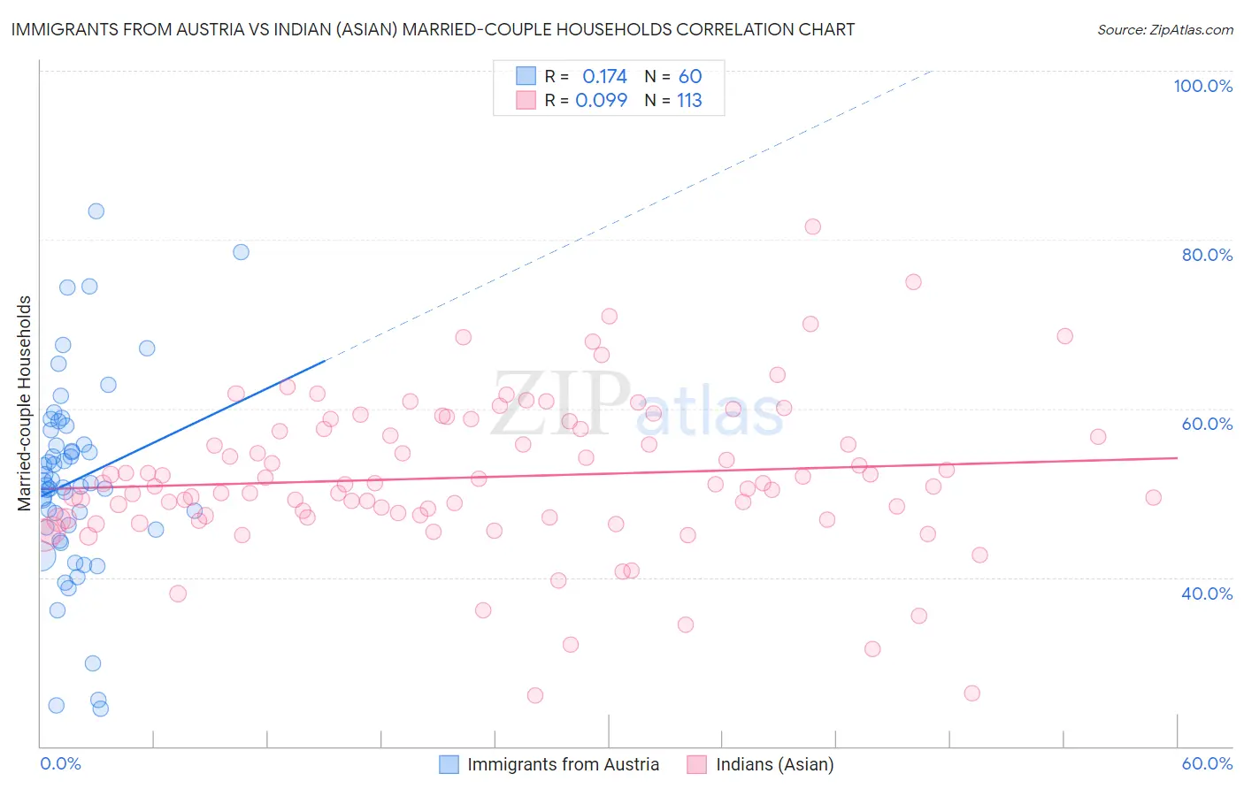Click the pink point with the highest x-value

(x=1153, y=497)
